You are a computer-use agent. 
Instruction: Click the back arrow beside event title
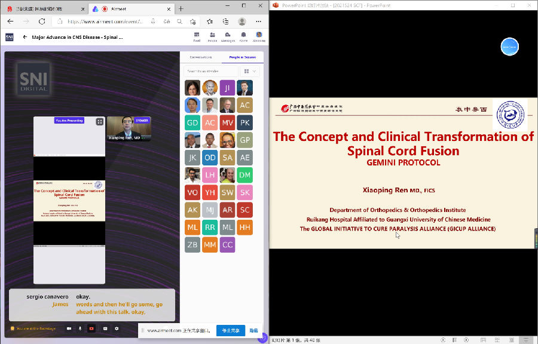[25, 37]
